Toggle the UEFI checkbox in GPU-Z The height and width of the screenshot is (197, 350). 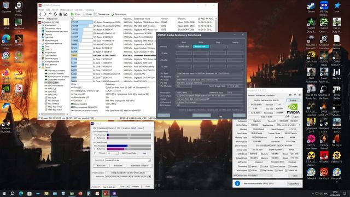coord(293,117)
